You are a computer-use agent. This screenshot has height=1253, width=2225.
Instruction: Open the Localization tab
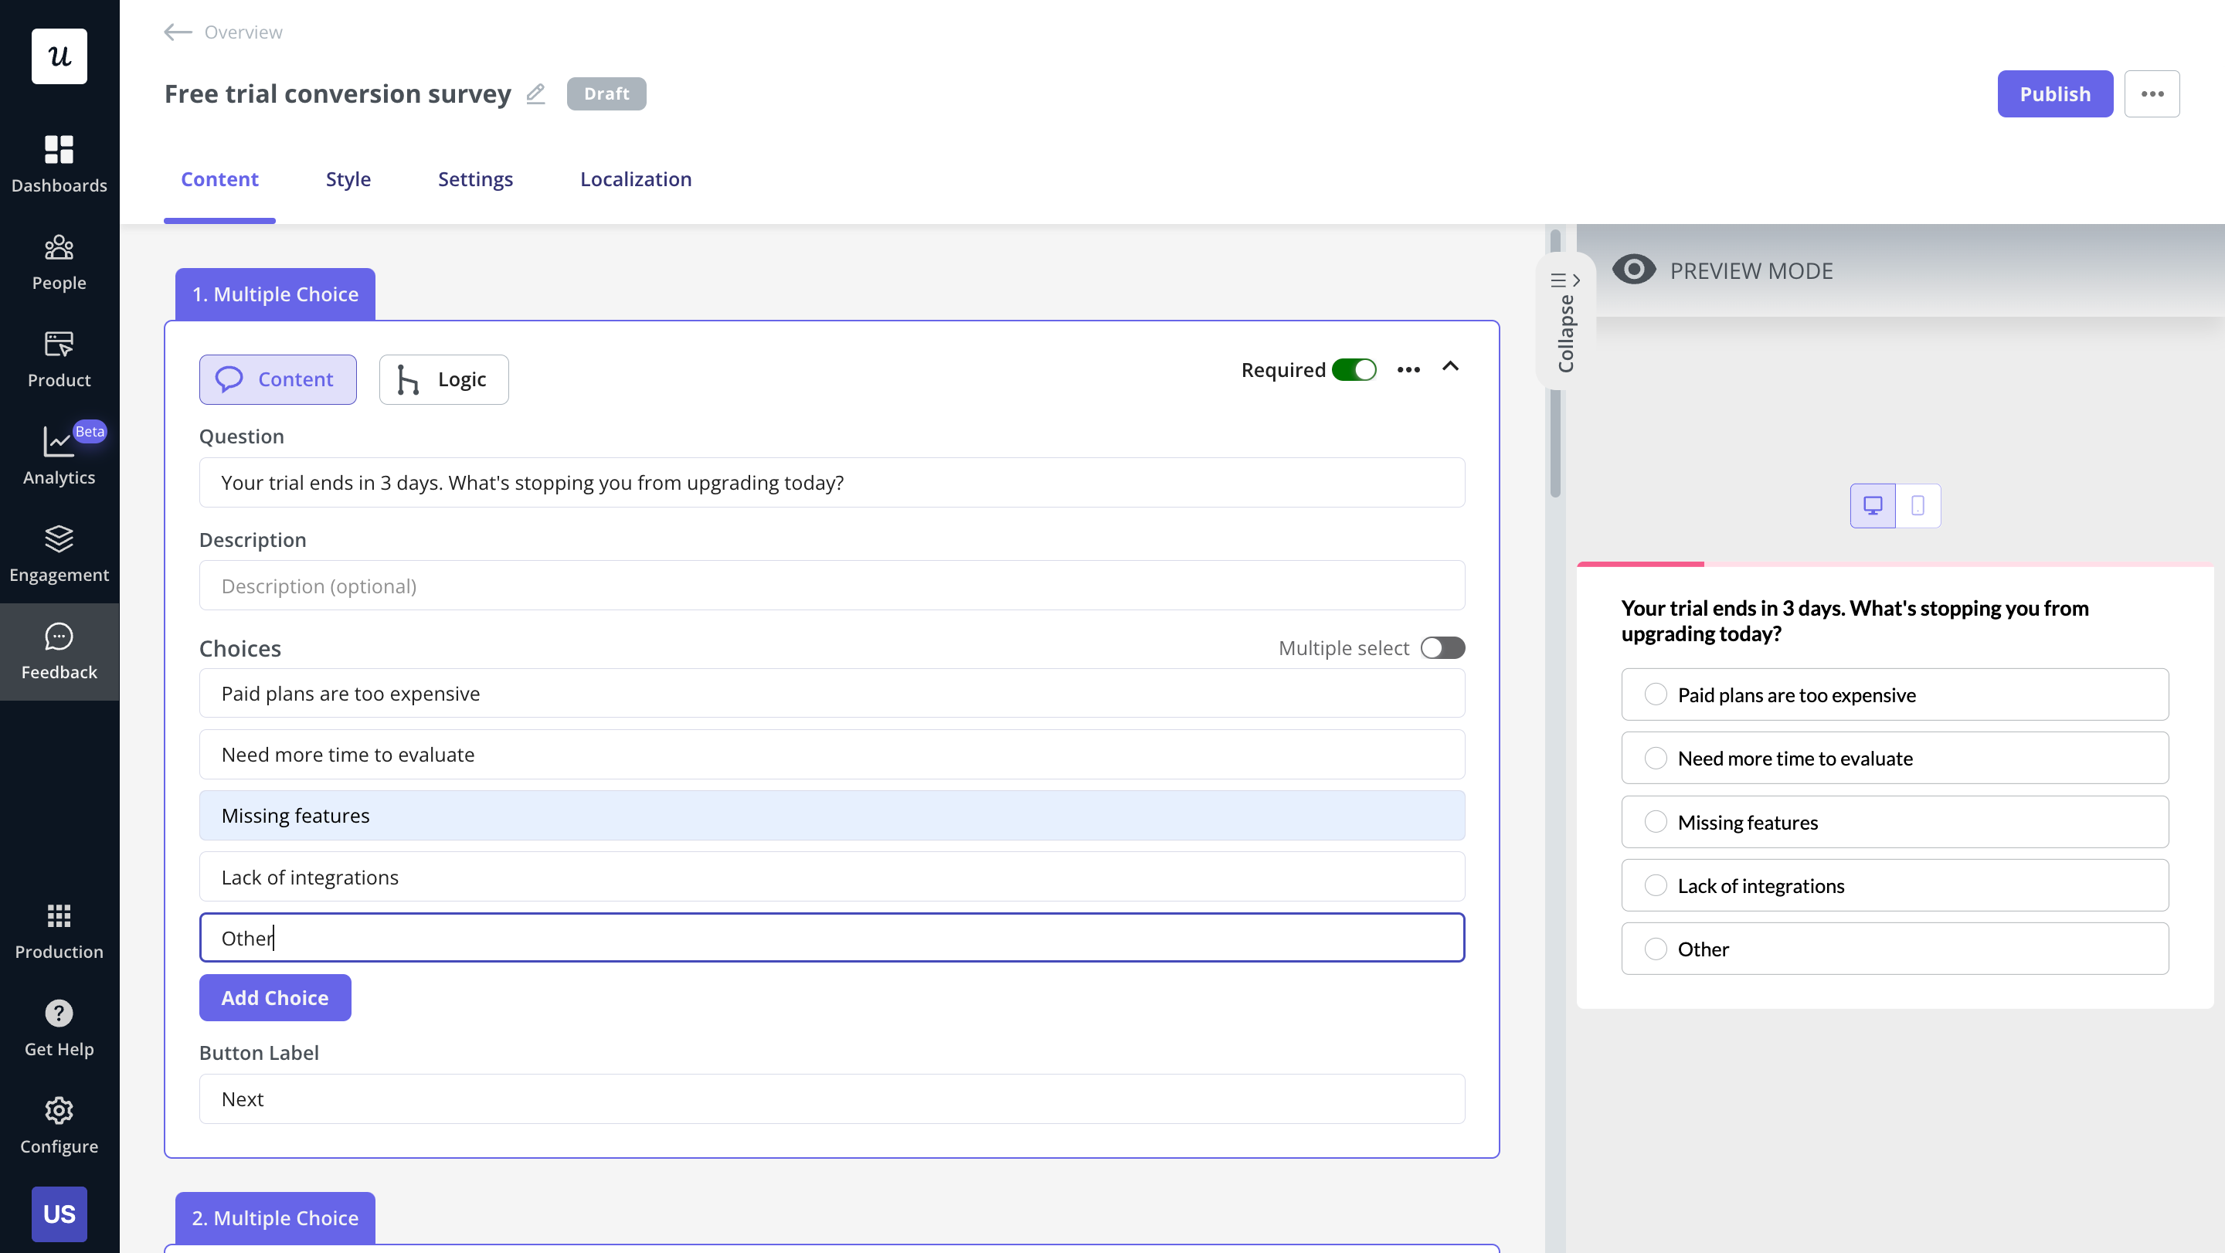tap(636, 178)
